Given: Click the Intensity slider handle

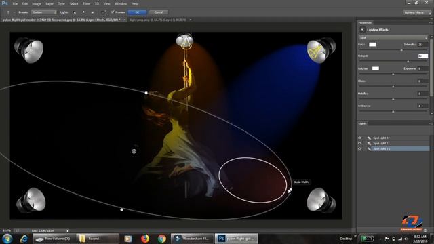Looking at the screenshot, I should pyautogui.click(x=401, y=49).
